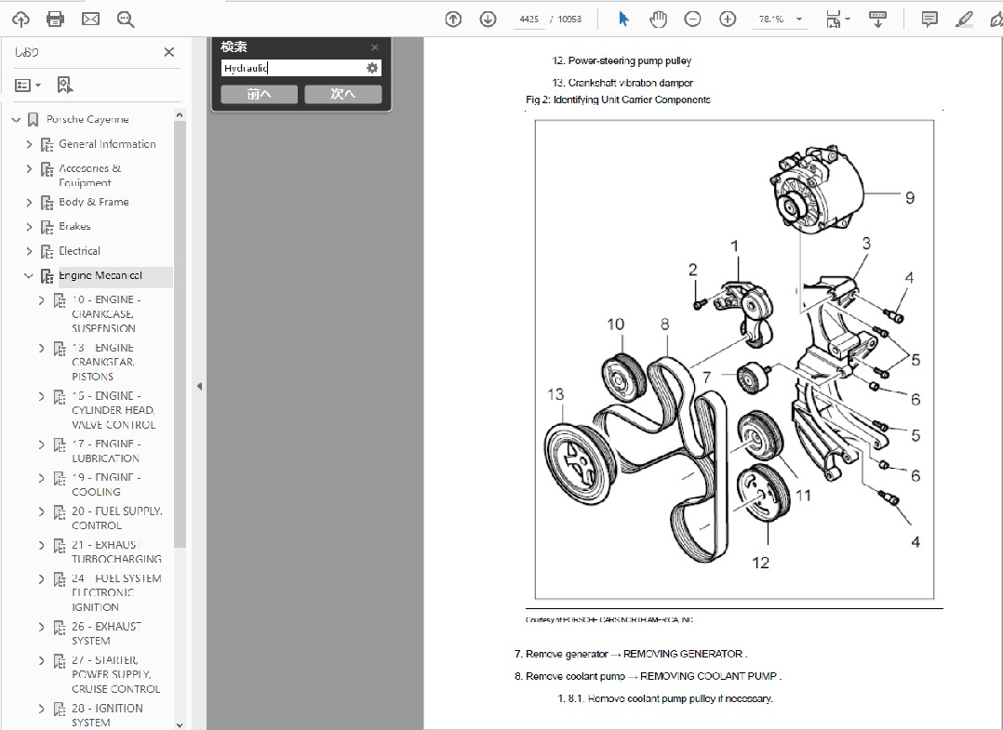Click the zoom in plus icon
This screenshot has height=730, width=1003.
(x=728, y=19)
